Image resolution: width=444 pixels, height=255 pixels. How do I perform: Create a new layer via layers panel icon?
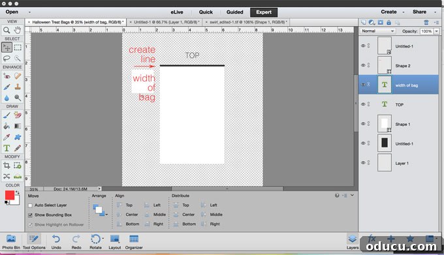[x=363, y=22]
